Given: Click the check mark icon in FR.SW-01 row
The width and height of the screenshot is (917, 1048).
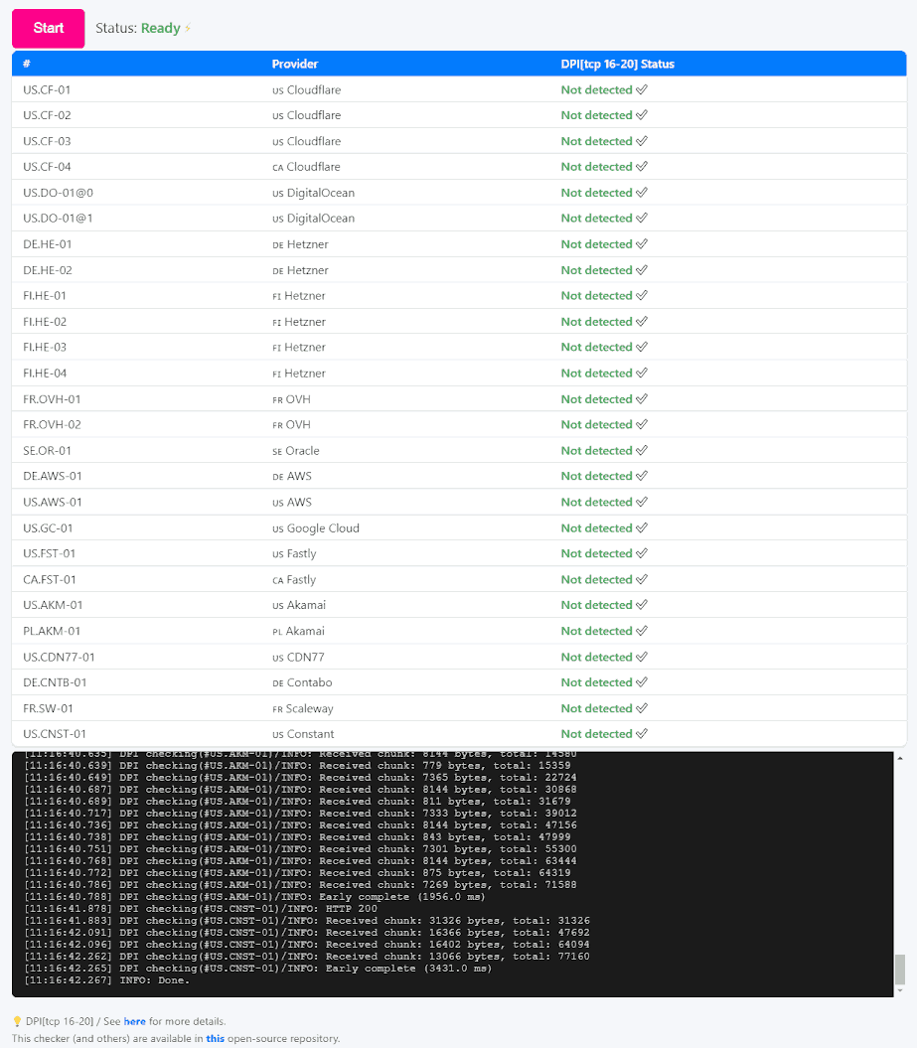Looking at the screenshot, I should coord(642,708).
